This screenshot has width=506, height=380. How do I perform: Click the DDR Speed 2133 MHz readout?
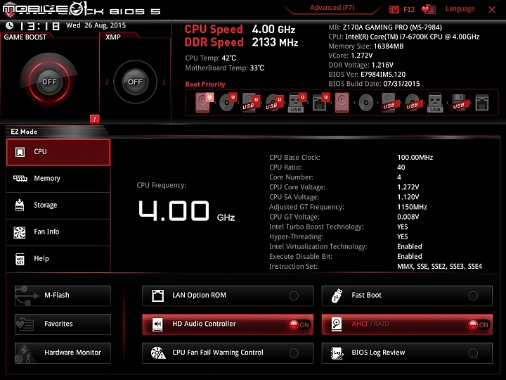tap(241, 42)
